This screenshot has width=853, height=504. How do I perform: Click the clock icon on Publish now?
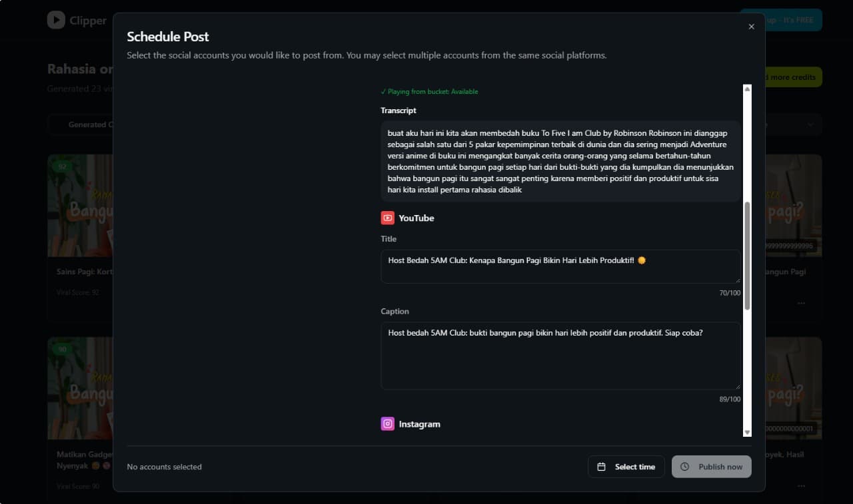click(x=684, y=467)
